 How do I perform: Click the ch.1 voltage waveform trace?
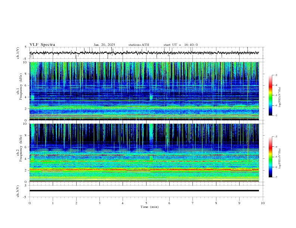pos(144,53)
